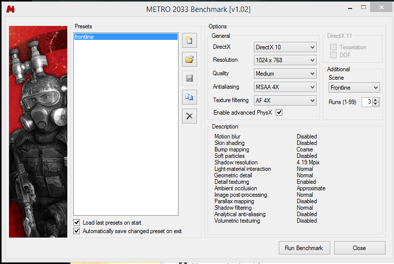Open a preset with the folder icon
Viewport: 394px width, 264px height.
[x=190, y=59]
